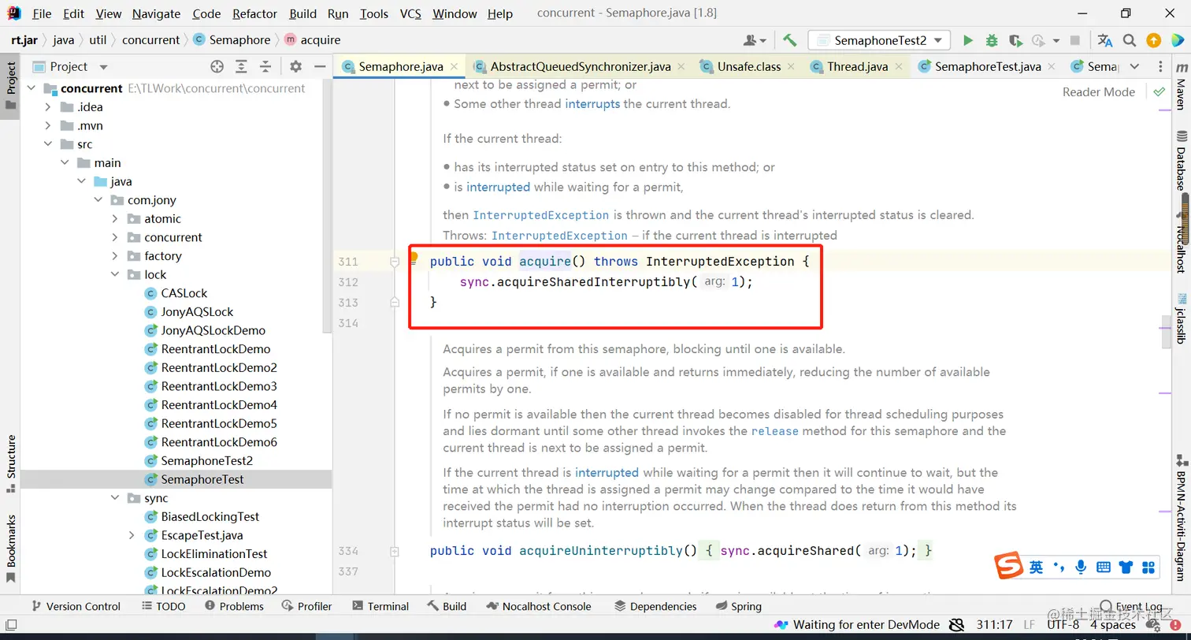Open the Terminal tool window
The image size is (1191, 640).
tap(380, 606)
